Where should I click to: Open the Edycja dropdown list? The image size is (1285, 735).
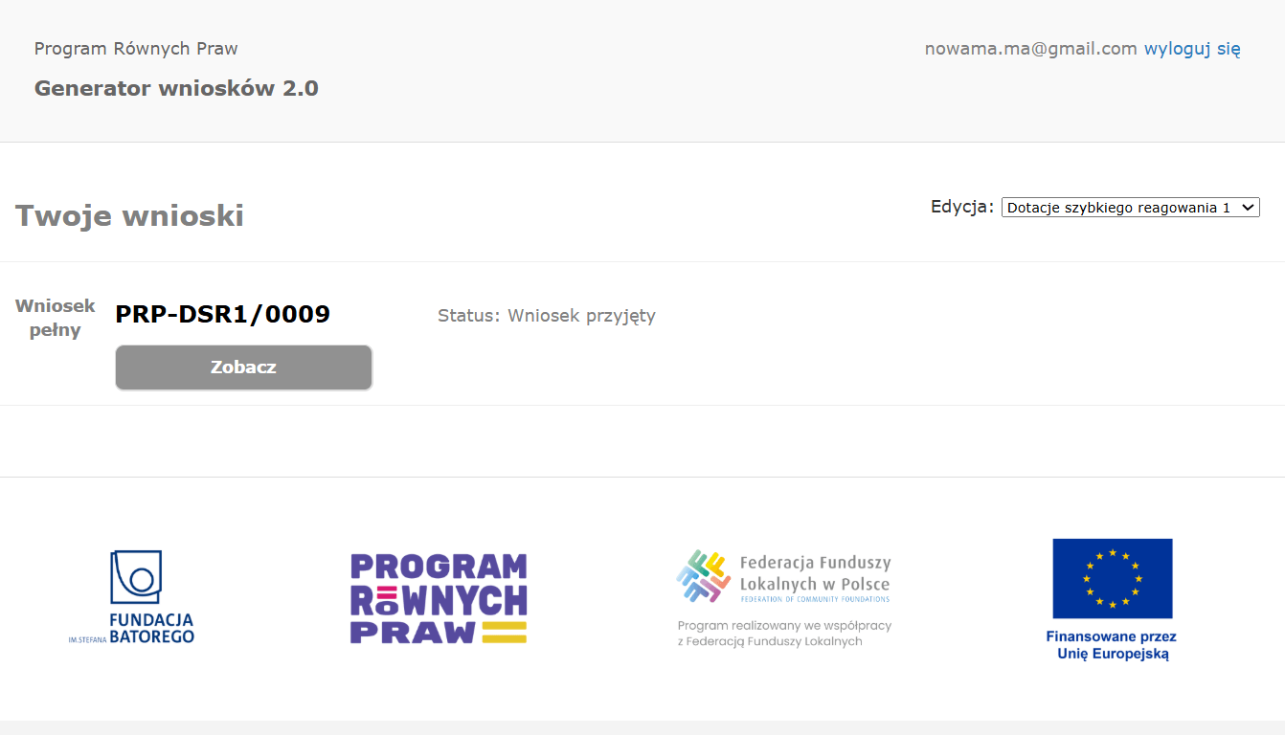(x=1130, y=208)
